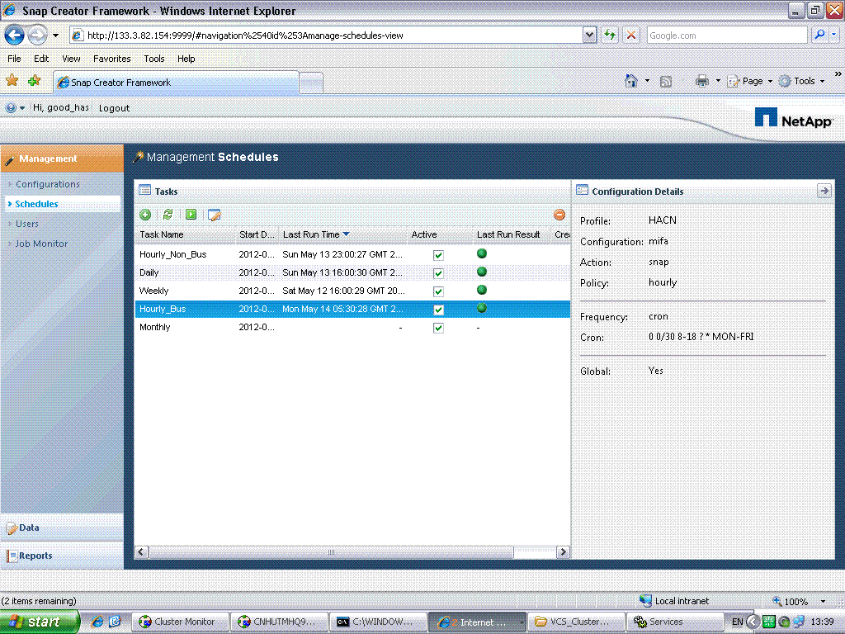
Task: Click the run task icon
Action: 191,215
